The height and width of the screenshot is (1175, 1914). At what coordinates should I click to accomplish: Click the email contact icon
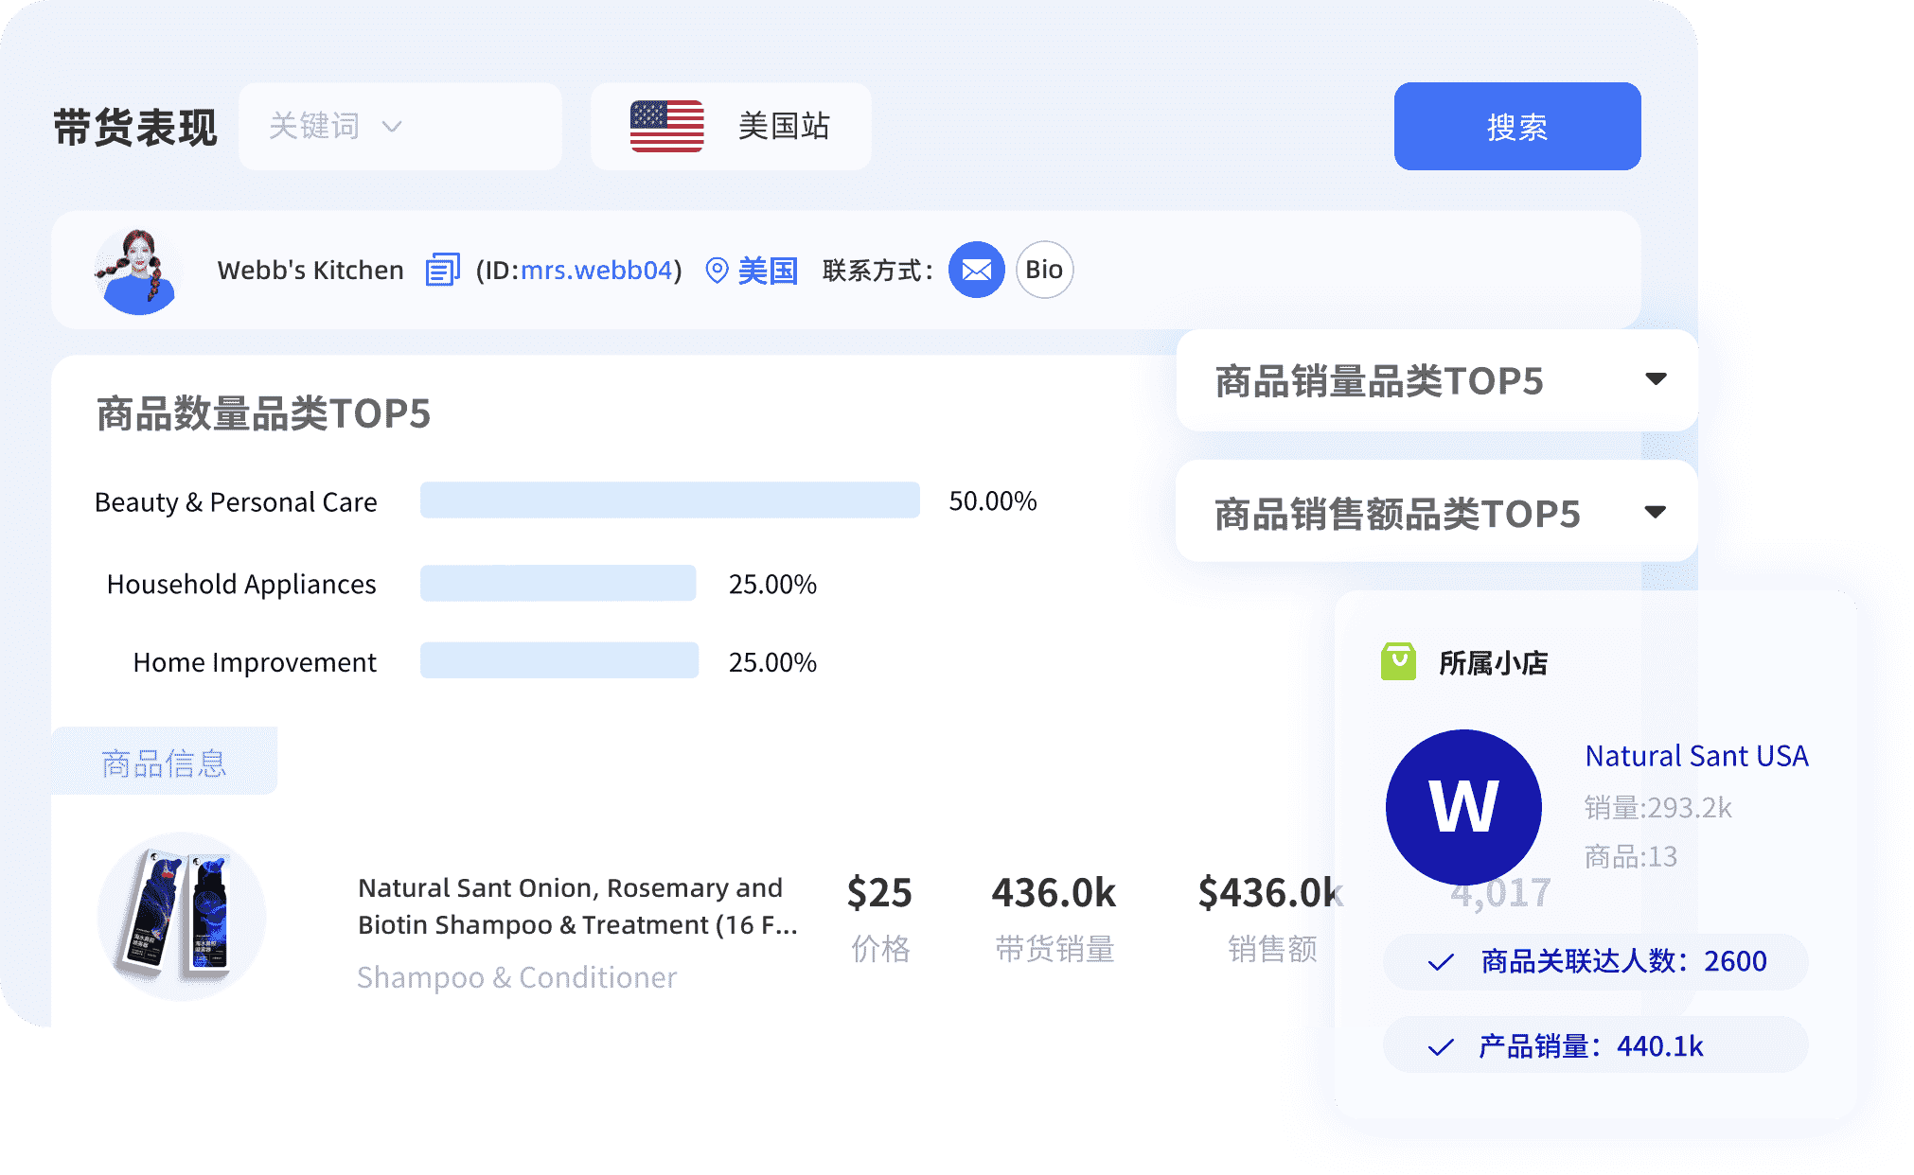[x=976, y=271]
